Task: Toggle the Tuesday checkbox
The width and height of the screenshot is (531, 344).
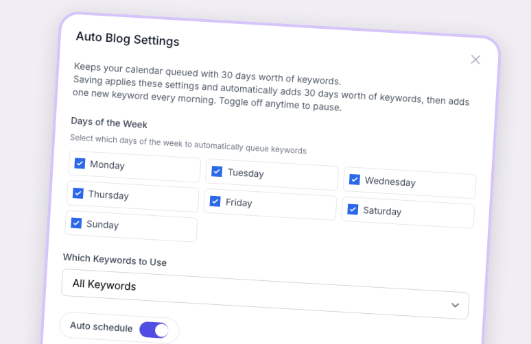Action: 217,171
